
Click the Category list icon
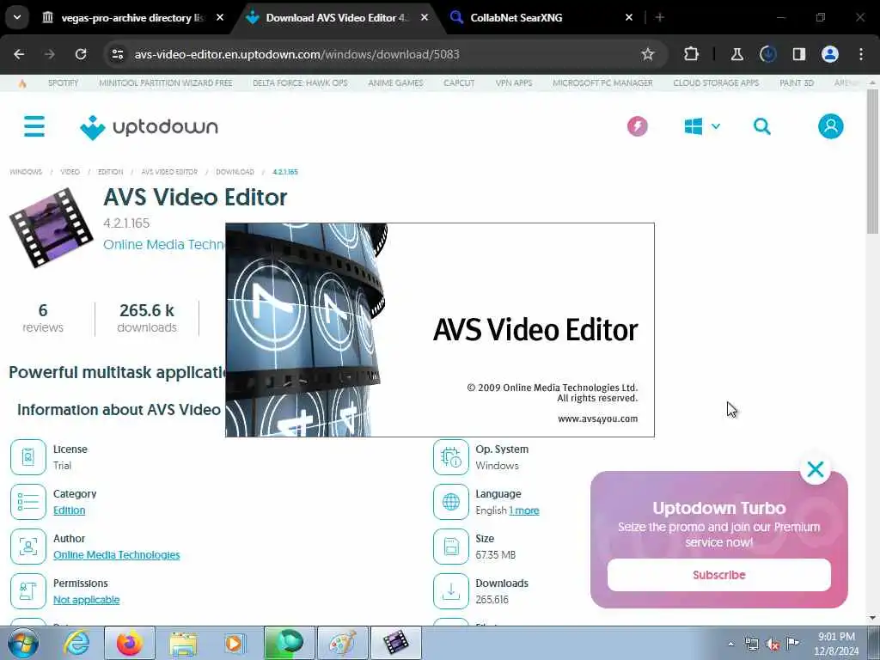click(28, 502)
